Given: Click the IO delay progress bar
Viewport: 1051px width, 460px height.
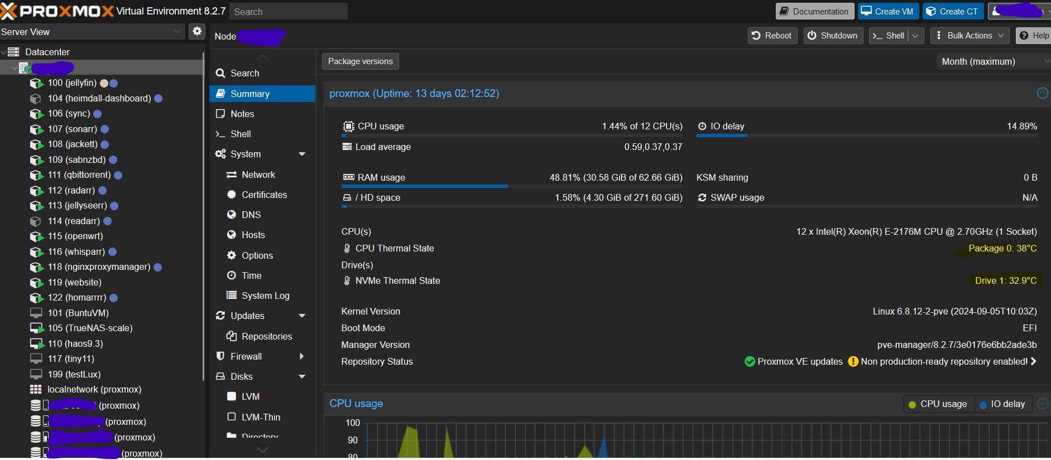Looking at the screenshot, I should click(867, 135).
